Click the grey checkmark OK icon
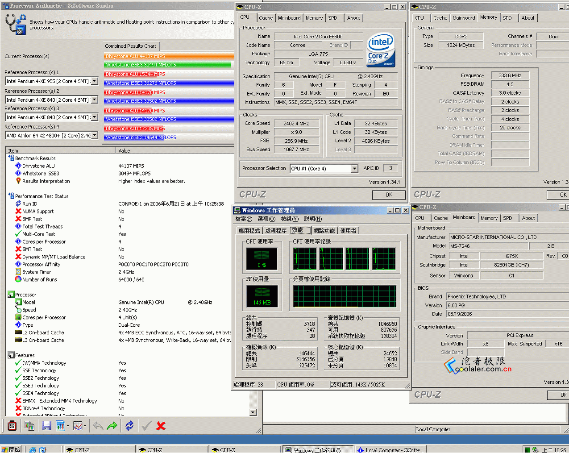 [x=146, y=426]
